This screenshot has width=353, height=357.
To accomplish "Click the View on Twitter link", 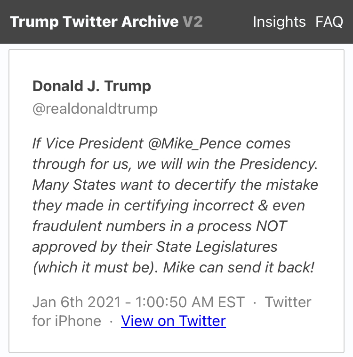I will (x=173, y=321).
